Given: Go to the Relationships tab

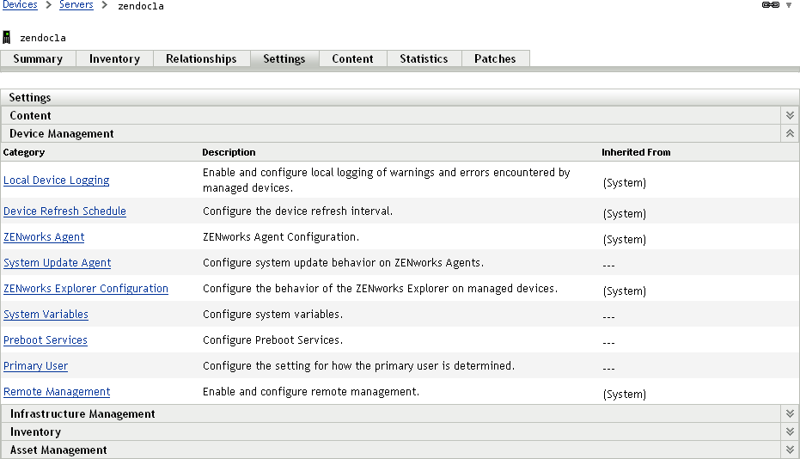Looking at the screenshot, I should click(201, 58).
